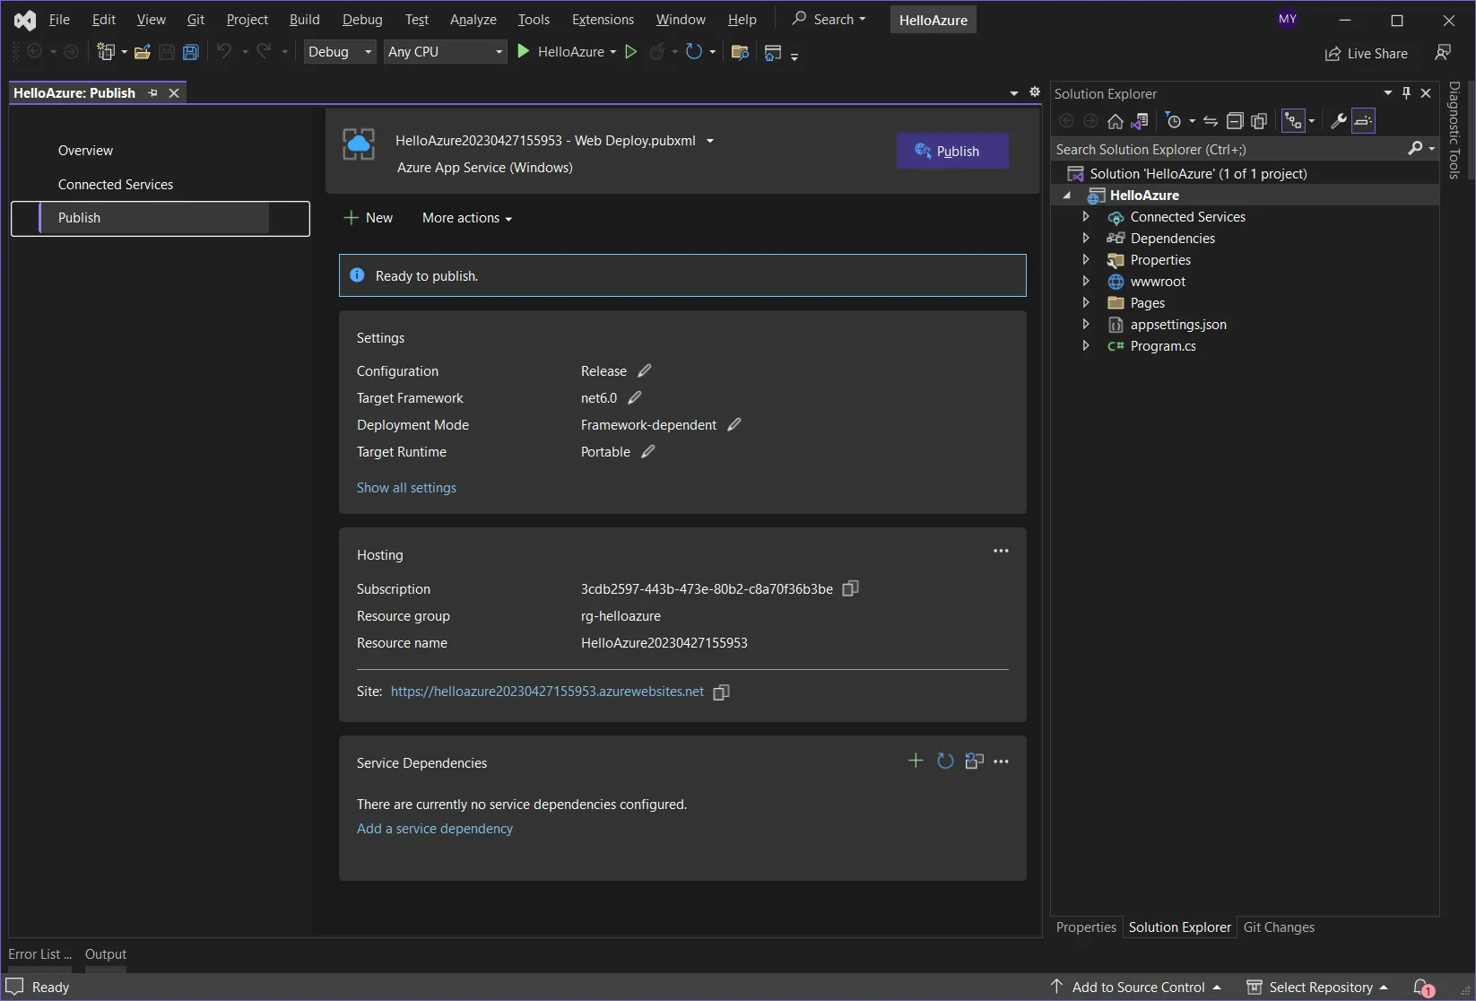This screenshot has width=1476, height=1001.
Task: Click Show all settings link
Action: (406, 487)
